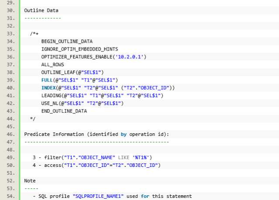Click the END_OUTLINE_DATA line
This screenshot has width=279, height=200.
click(x=64, y=111)
